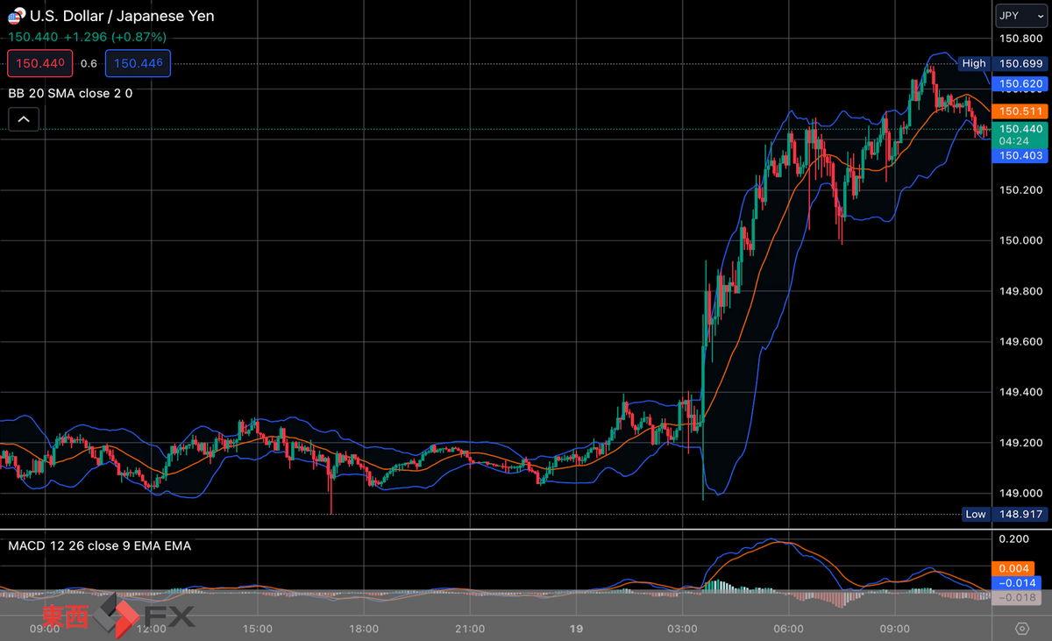Collapse the indicator legend with the chevron button
The image size is (1052, 641).
tap(24, 119)
